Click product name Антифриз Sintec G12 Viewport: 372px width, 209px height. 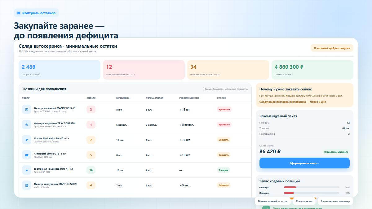tap(50, 154)
